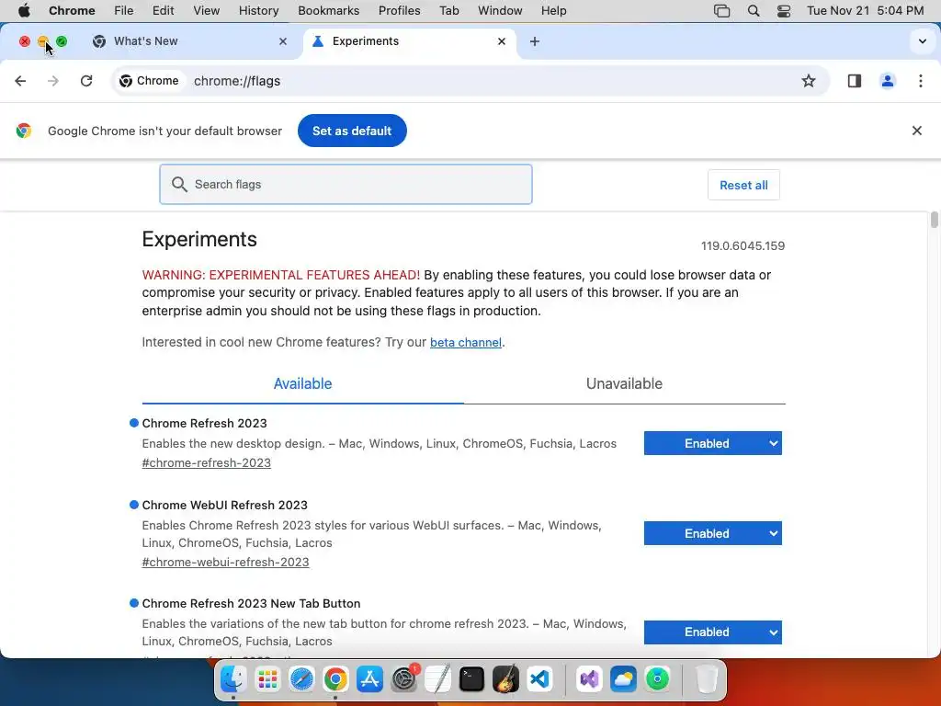The image size is (941, 706).
Task: Open Spotlight search in menu bar
Action: [x=754, y=11]
